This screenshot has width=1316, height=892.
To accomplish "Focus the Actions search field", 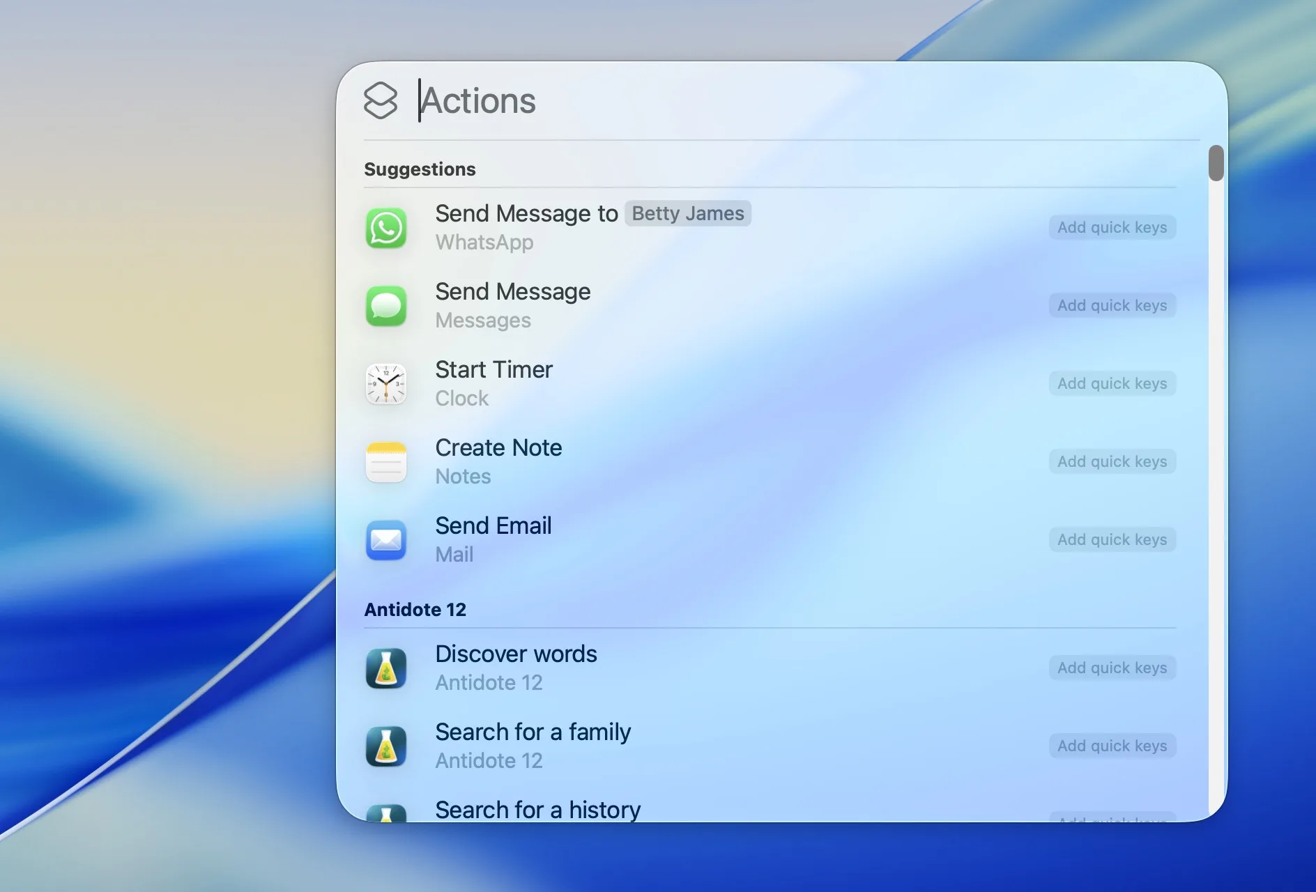I will (697, 101).
